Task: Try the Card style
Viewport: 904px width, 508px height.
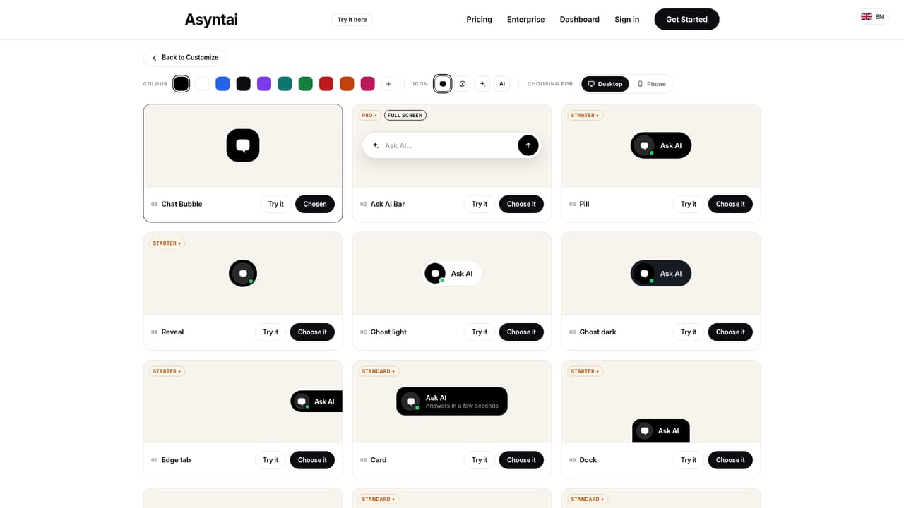Action: click(480, 459)
